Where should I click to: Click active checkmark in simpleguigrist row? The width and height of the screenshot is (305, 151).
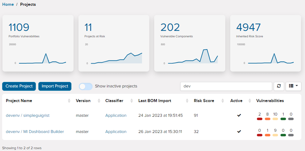click(239, 116)
